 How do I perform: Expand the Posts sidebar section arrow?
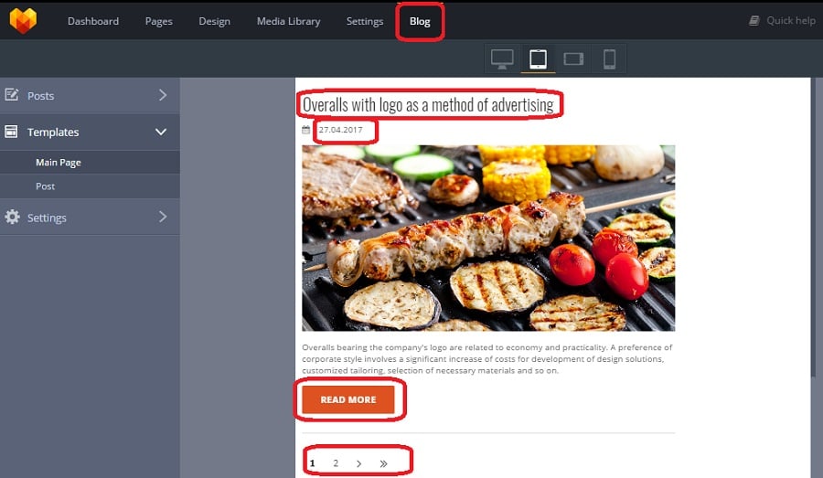162,95
